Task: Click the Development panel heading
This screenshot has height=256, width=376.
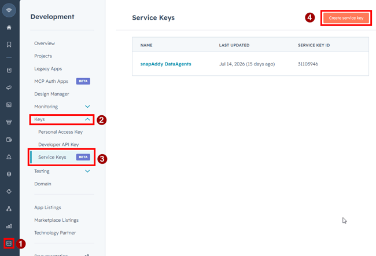Action: pos(52,17)
